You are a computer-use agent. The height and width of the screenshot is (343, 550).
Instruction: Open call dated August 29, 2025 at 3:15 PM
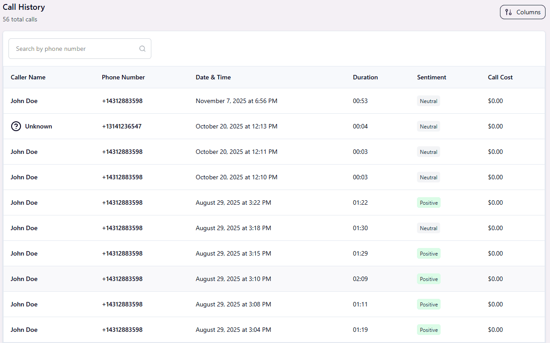(274, 253)
